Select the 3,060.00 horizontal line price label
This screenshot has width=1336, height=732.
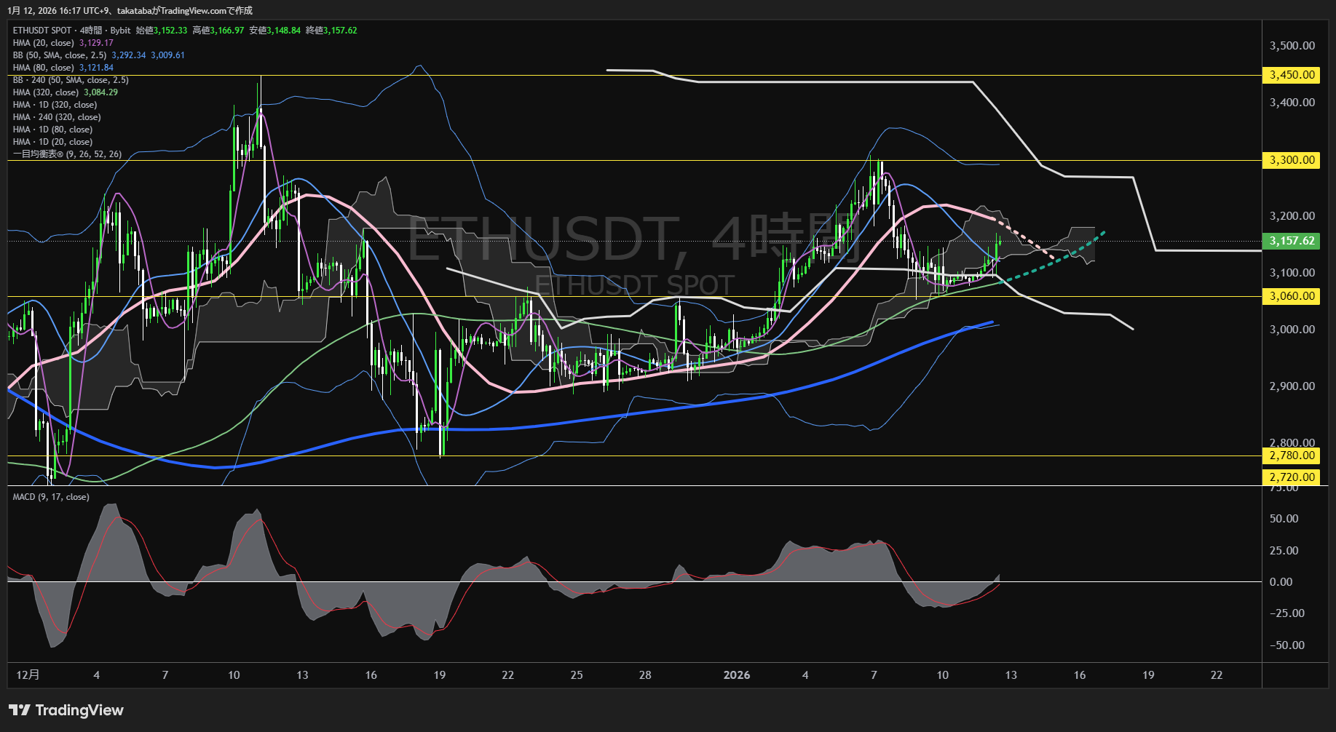point(1292,296)
